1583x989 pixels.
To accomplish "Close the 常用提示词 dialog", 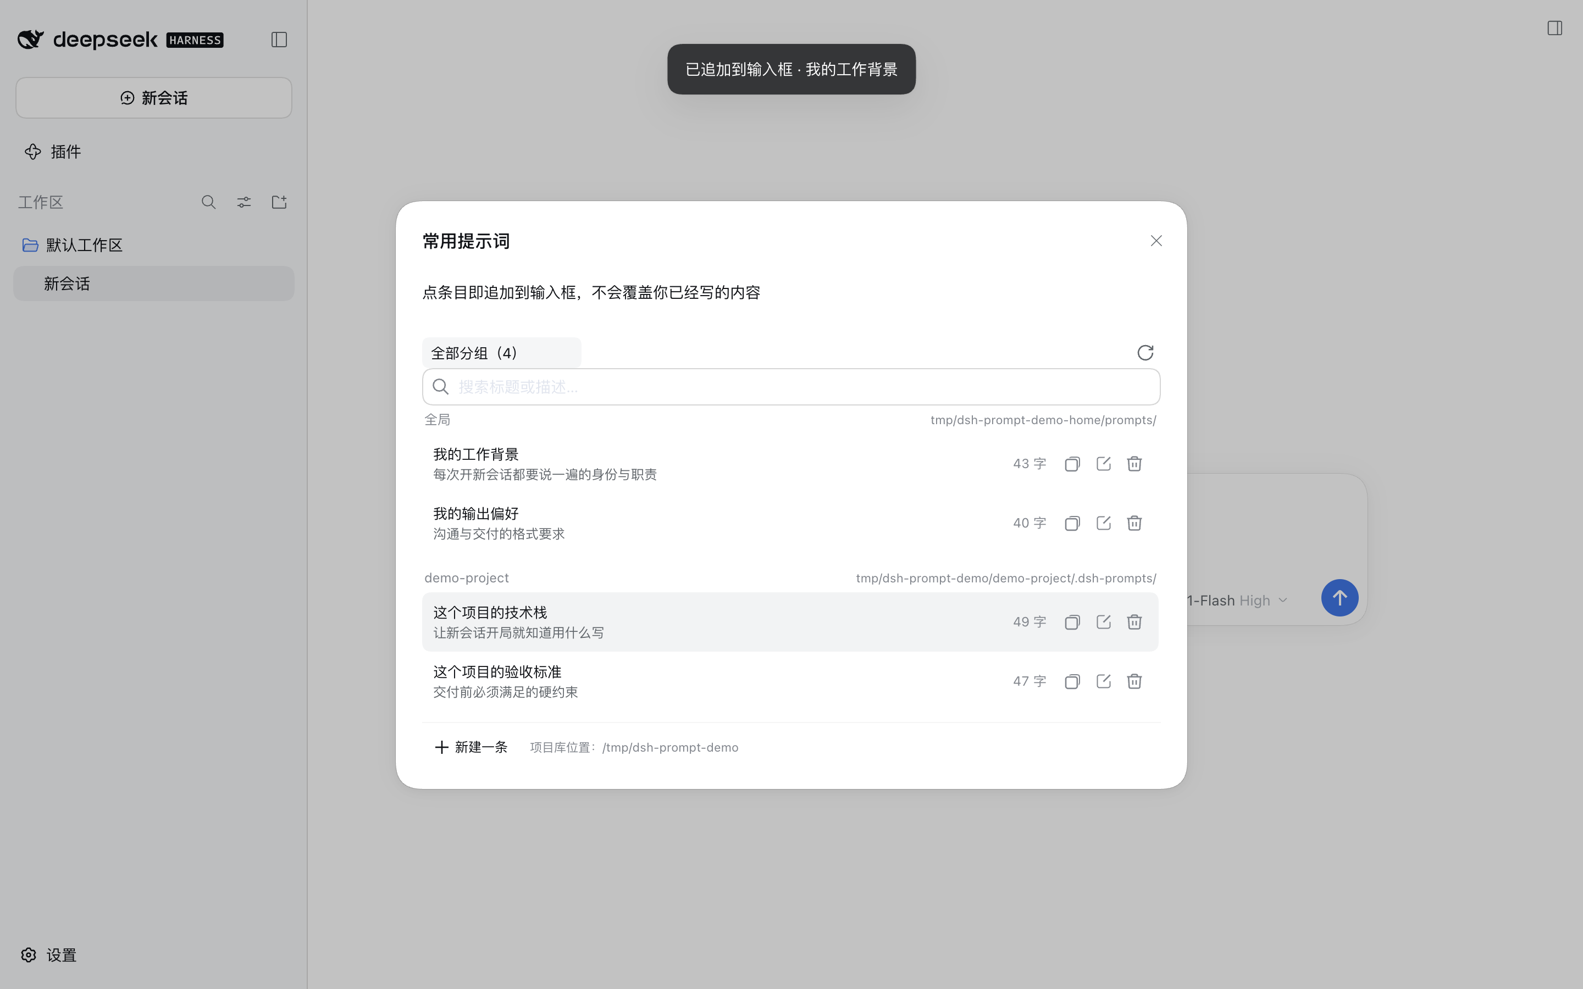I will point(1156,241).
